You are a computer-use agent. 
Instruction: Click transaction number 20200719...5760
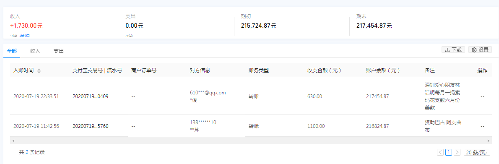91,126
